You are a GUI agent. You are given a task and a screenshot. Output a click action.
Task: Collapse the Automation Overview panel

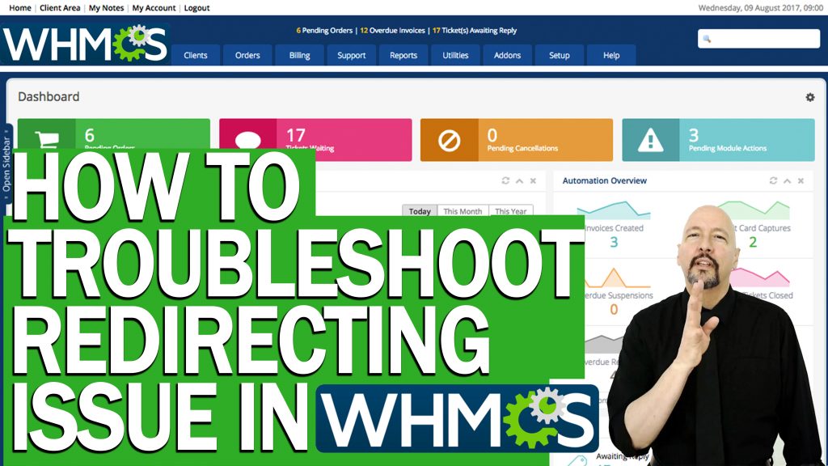point(788,181)
